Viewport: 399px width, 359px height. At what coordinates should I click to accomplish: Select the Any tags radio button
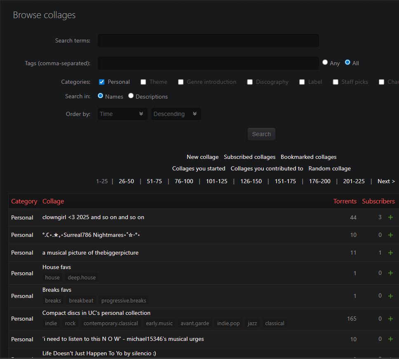(x=325, y=62)
